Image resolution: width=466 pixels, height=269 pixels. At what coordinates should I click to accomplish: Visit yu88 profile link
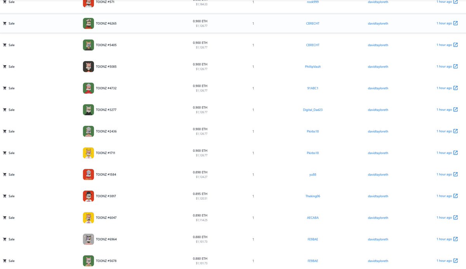[x=313, y=175]
